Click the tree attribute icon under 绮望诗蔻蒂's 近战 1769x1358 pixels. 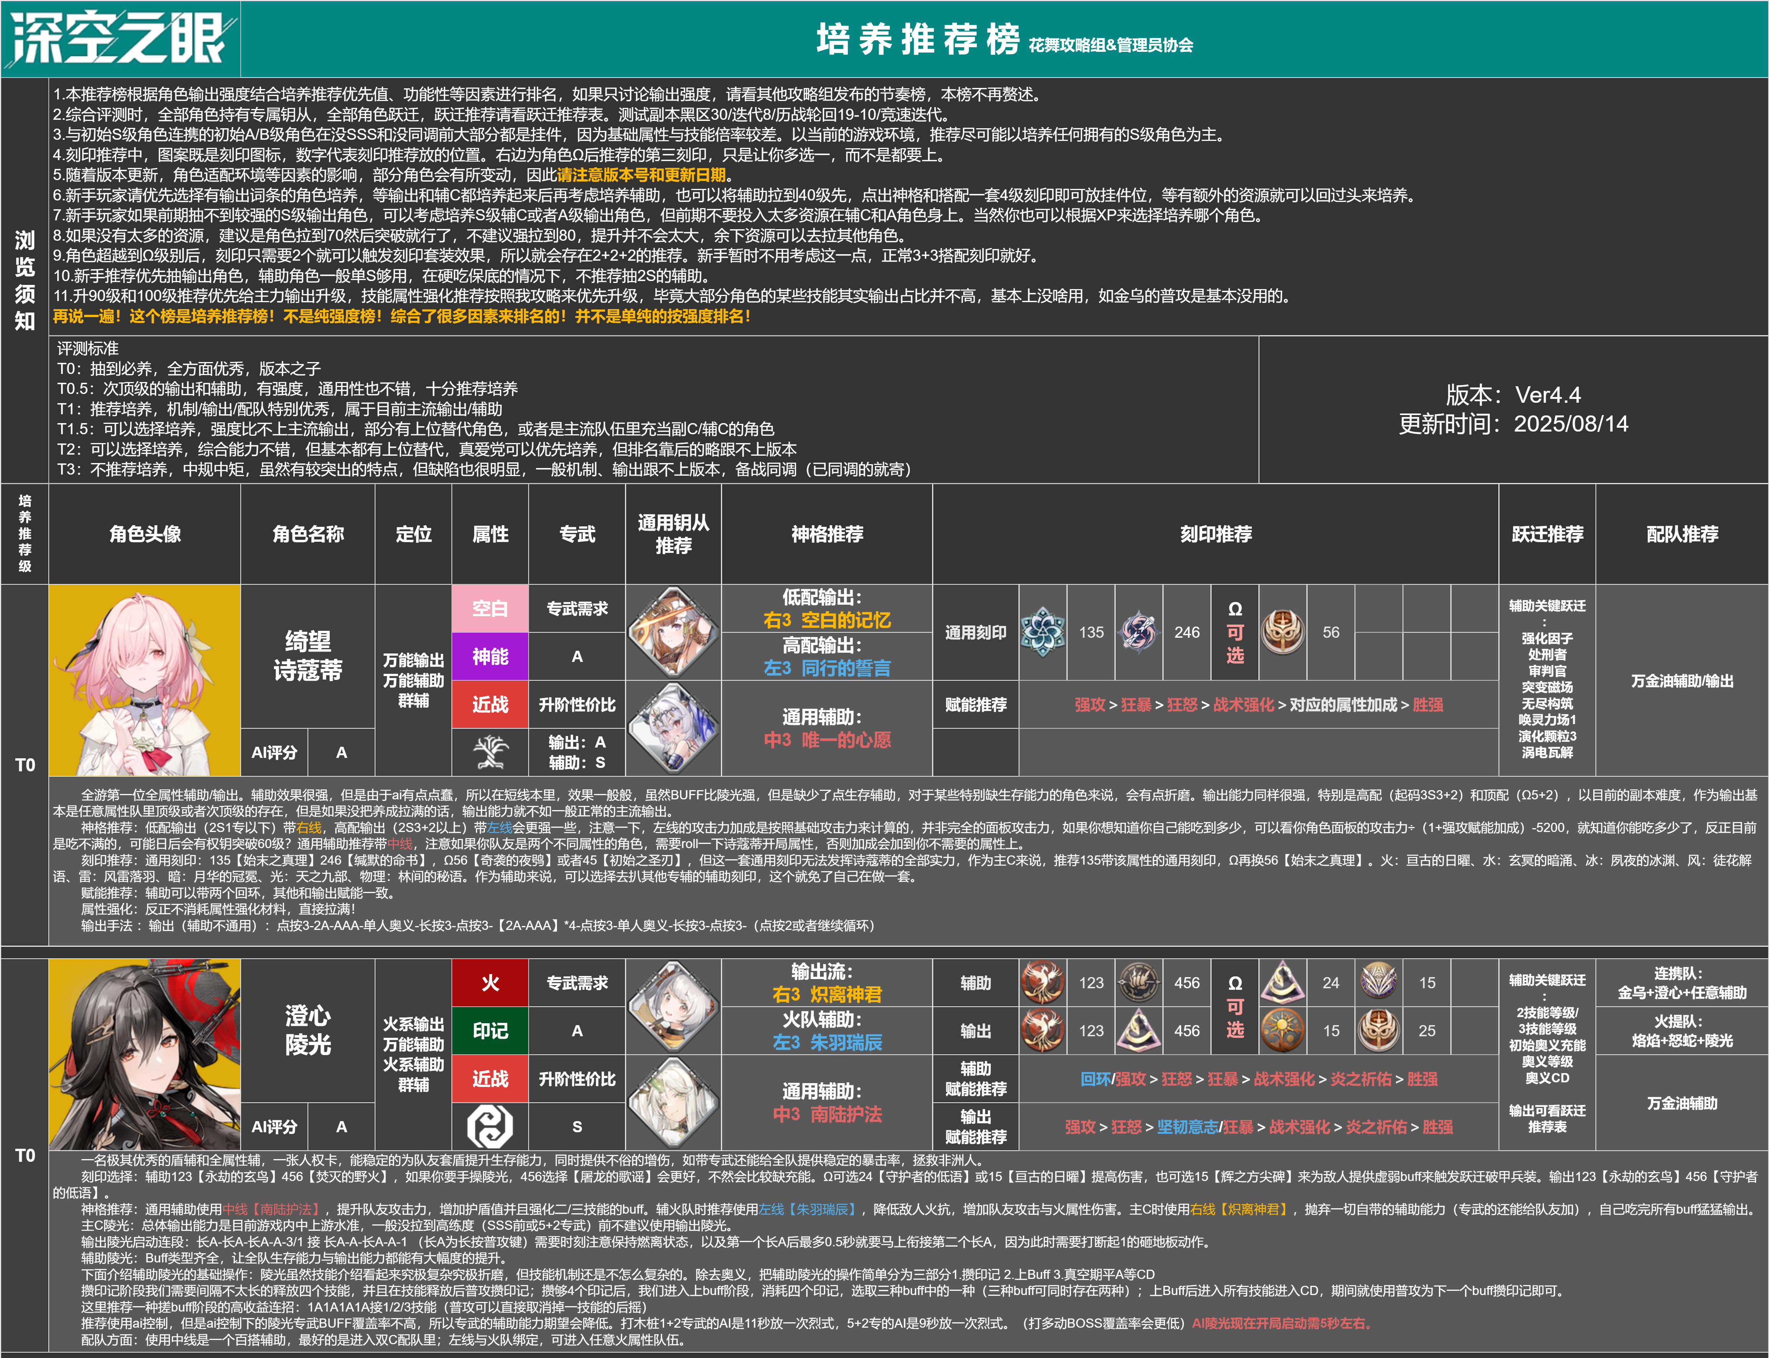pos(490,752)
